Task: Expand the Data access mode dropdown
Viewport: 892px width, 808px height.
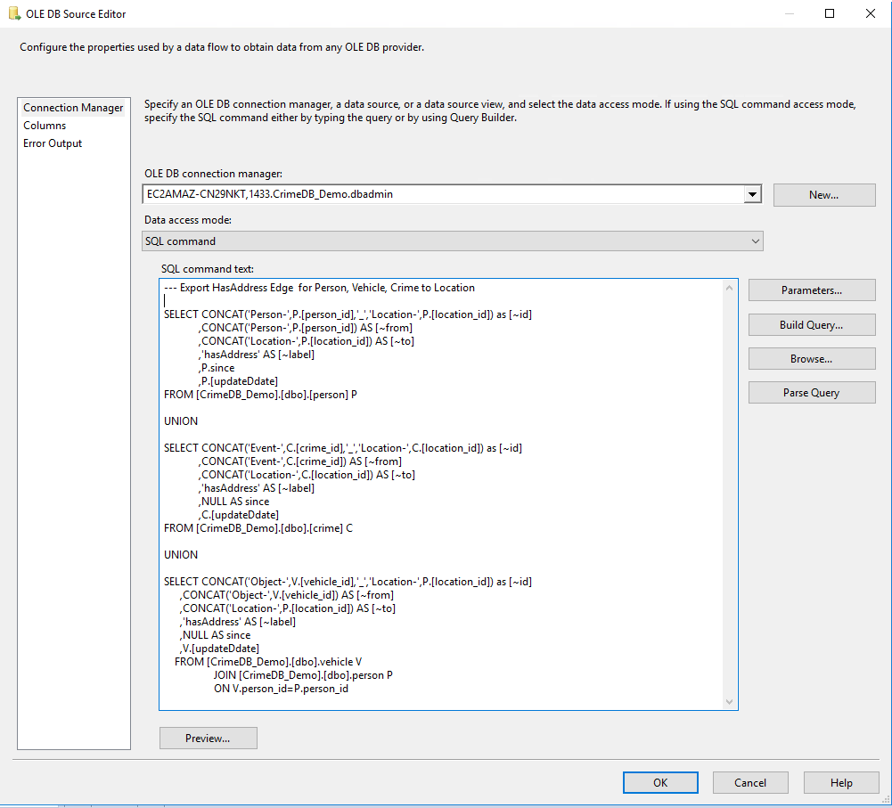Action: point(755,241)
